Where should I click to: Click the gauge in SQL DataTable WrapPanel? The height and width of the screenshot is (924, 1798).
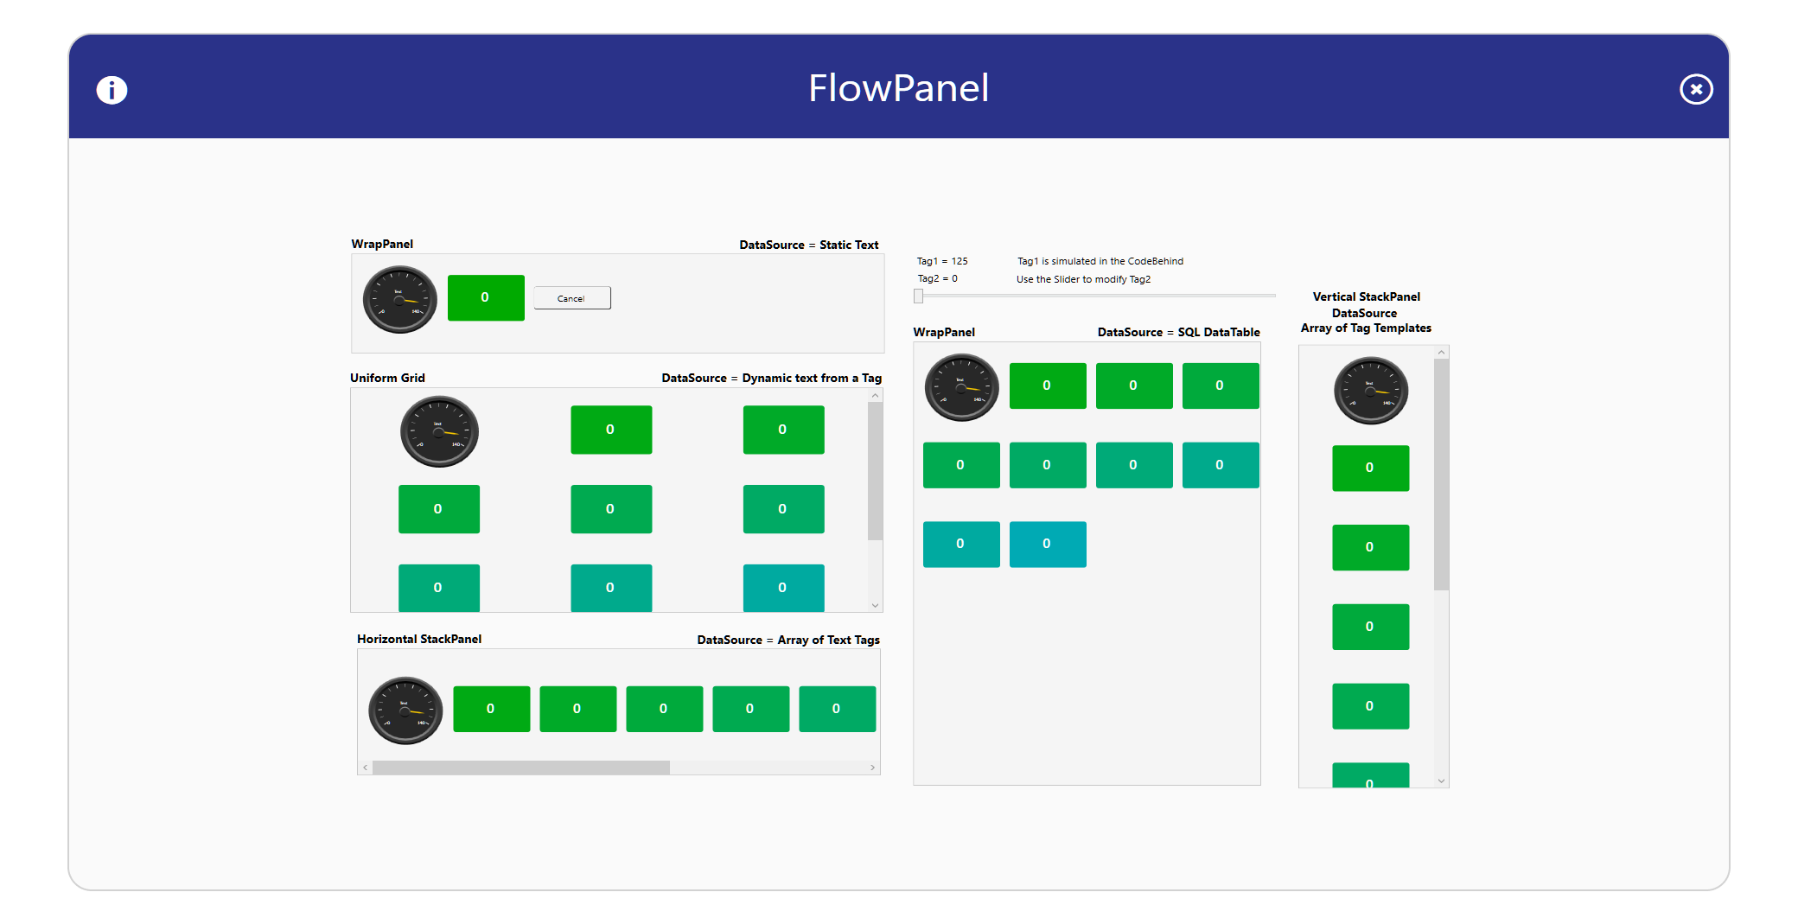pyautogui.click(x=961, y=386)
